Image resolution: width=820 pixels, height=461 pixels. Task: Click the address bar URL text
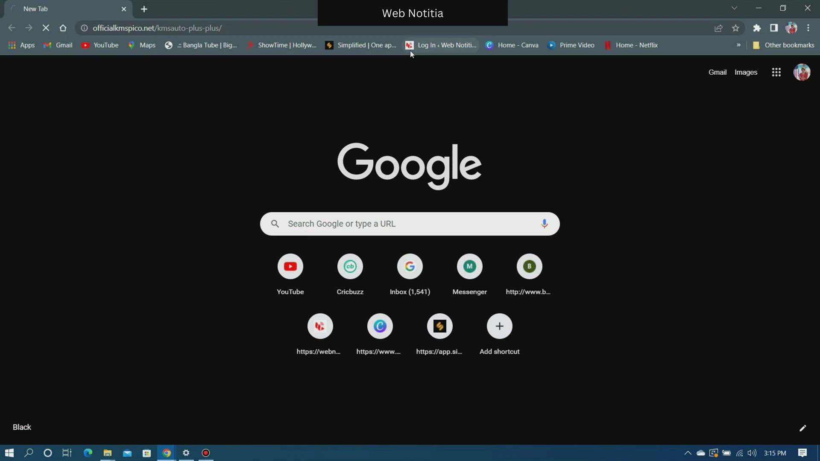157,28
